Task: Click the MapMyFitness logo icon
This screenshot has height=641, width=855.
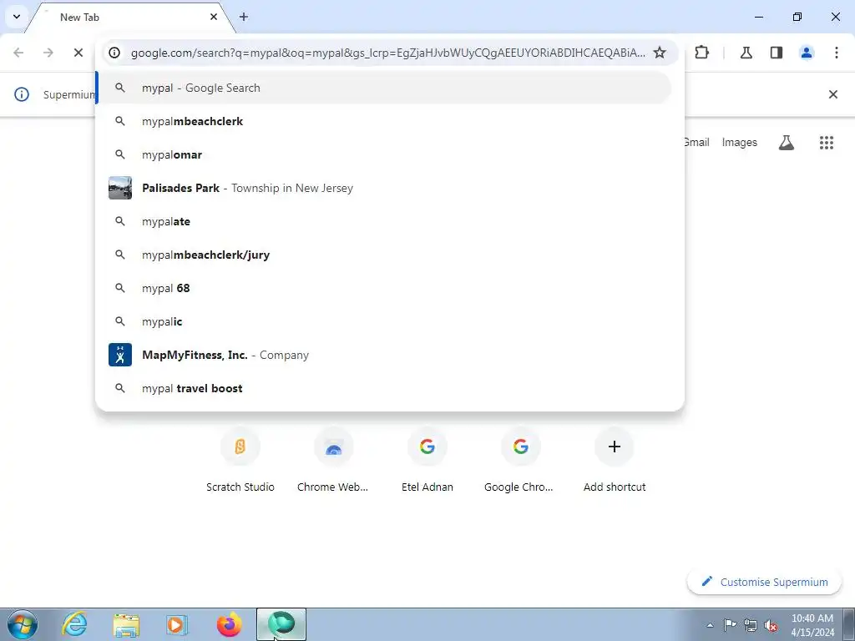Action: [x=120, y=355]
